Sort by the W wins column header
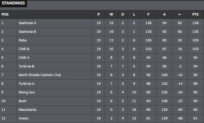 pos(111,14)
